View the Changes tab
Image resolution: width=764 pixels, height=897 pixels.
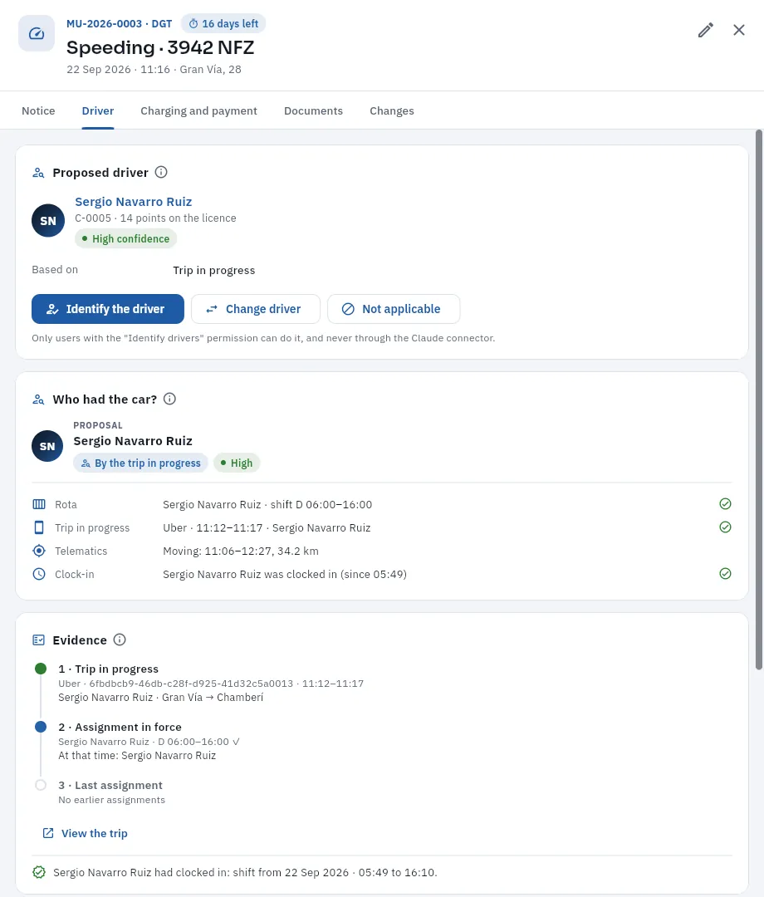[392, 111]
